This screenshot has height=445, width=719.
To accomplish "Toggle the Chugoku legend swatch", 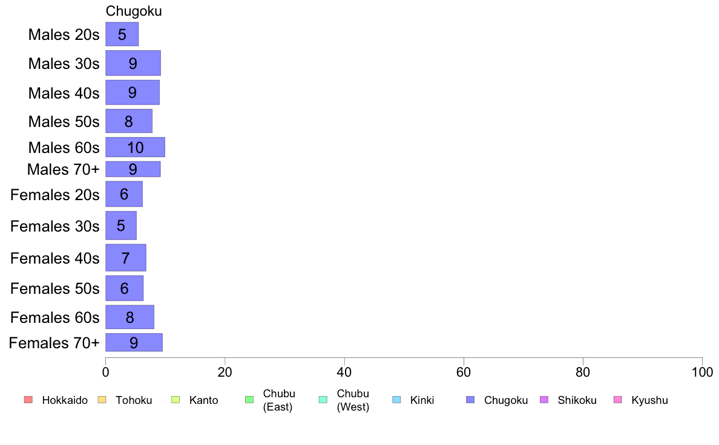I will 470,400.
